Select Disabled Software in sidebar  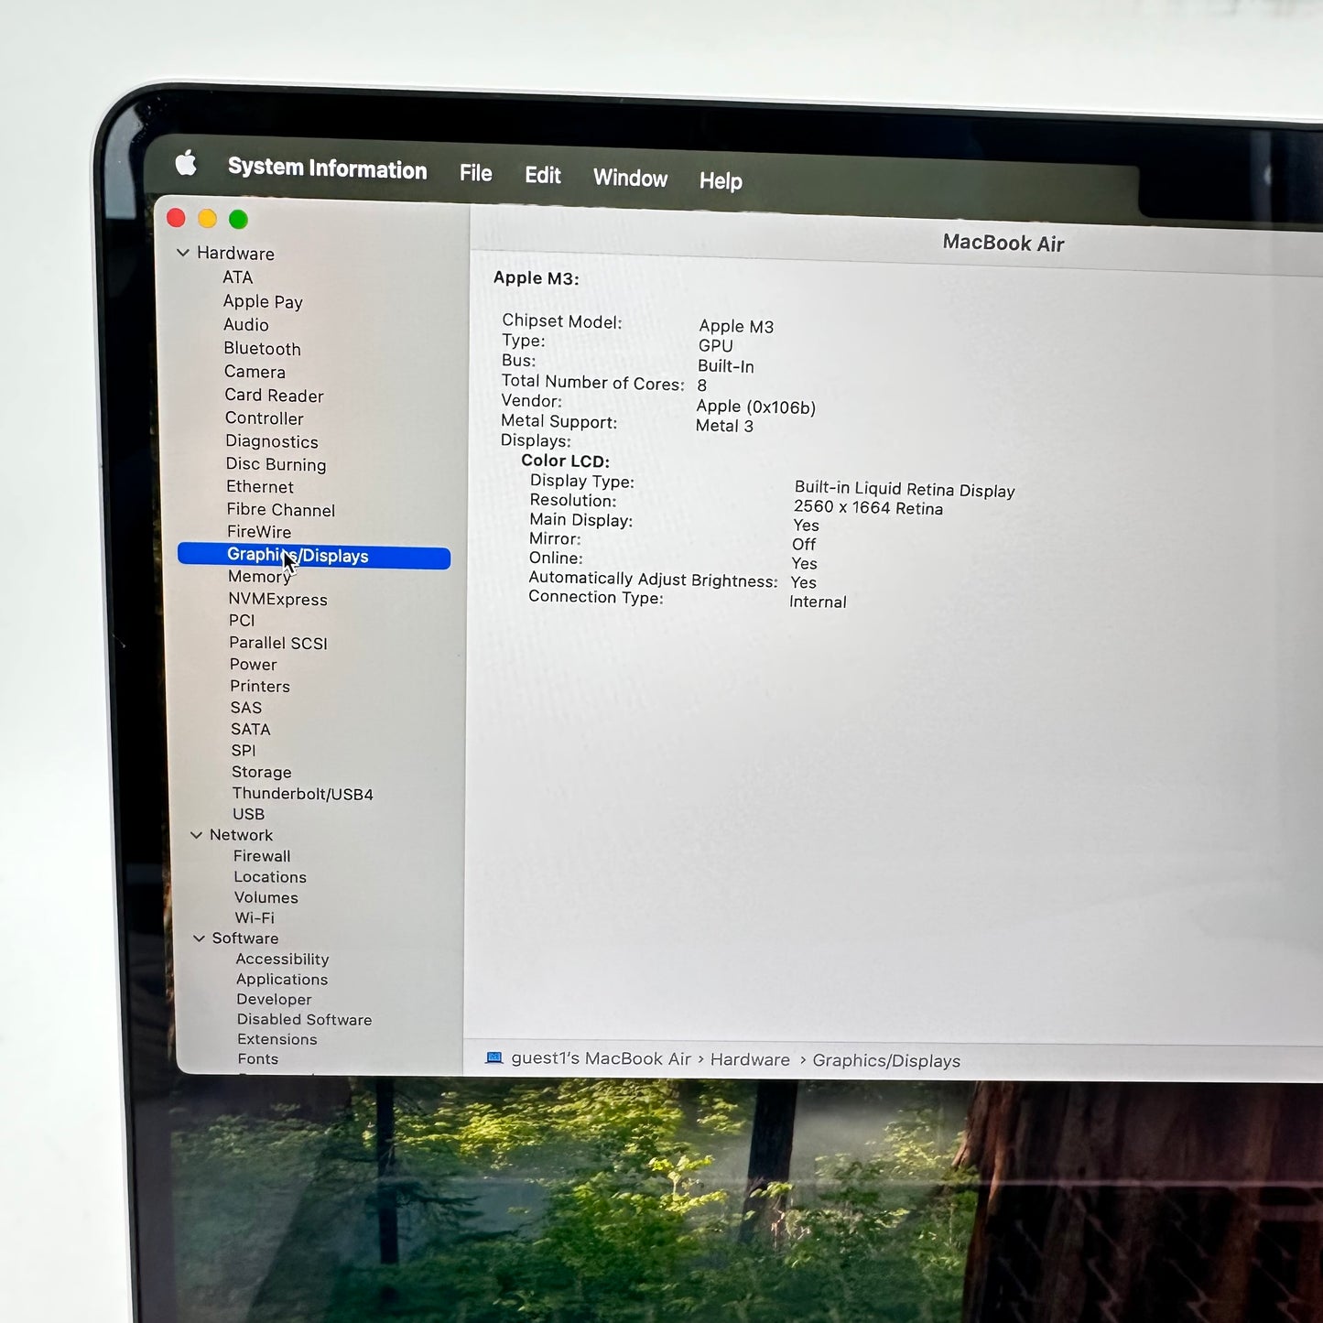click(x=304, y=1020)
